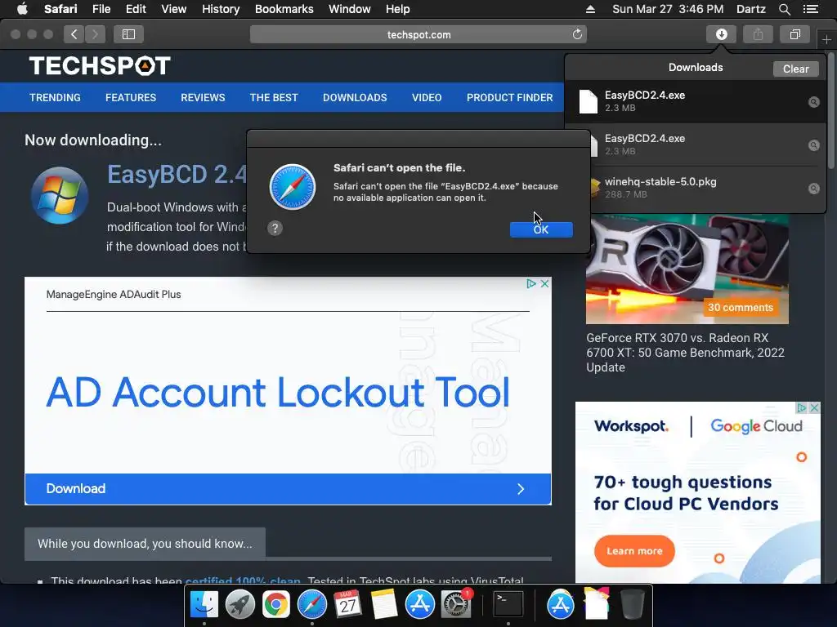Open AdChoices icon on the ManageEngine ad
This screenshot has height=627, width=837.
point(531,283)
